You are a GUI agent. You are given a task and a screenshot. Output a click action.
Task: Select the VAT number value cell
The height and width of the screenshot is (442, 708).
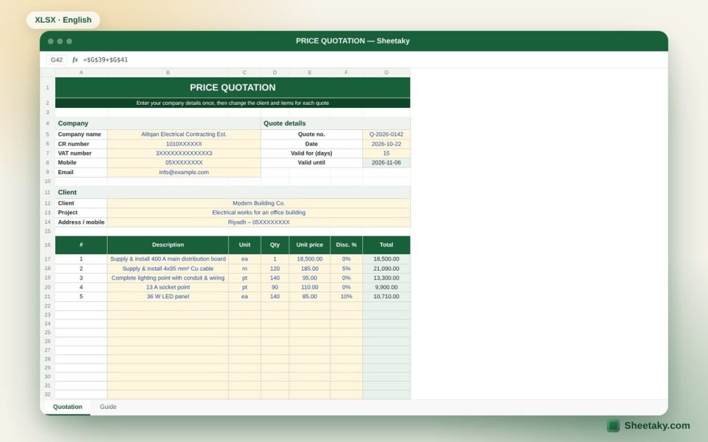pos(184,153)
